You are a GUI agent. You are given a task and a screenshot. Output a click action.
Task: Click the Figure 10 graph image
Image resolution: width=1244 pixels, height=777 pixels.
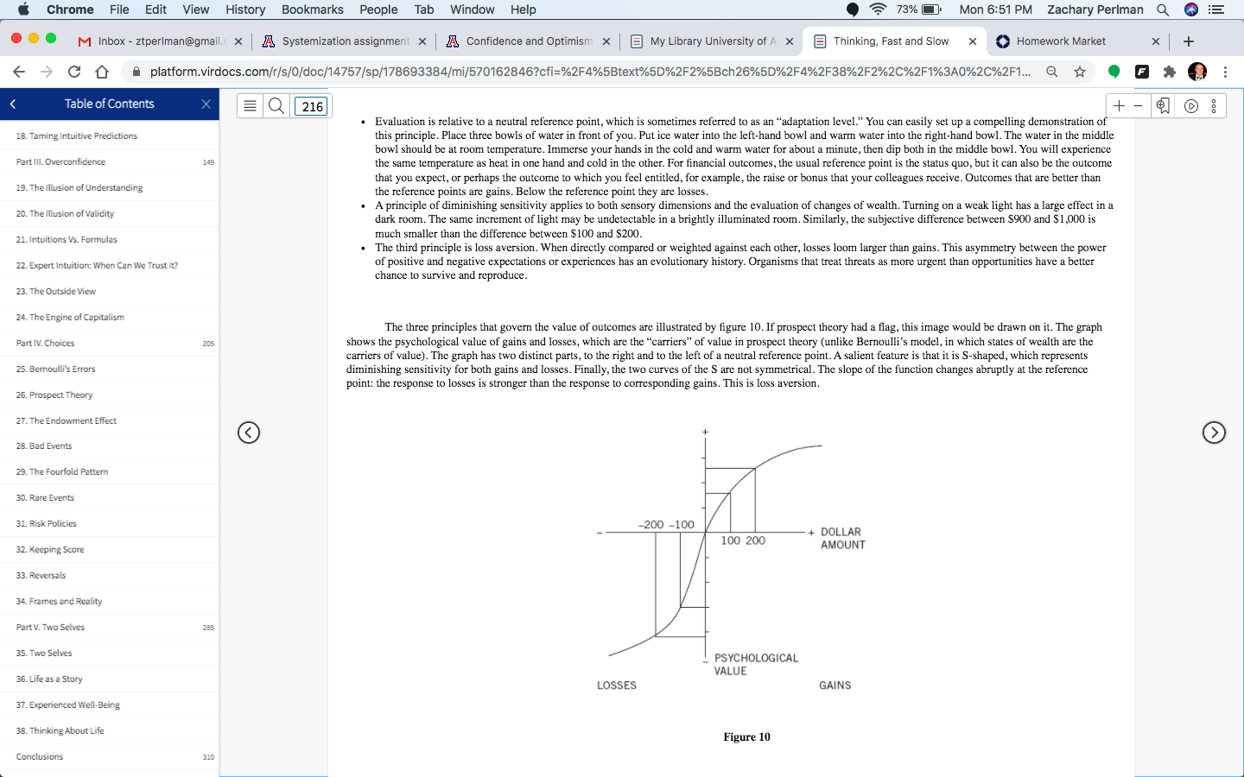click(731, 559)
